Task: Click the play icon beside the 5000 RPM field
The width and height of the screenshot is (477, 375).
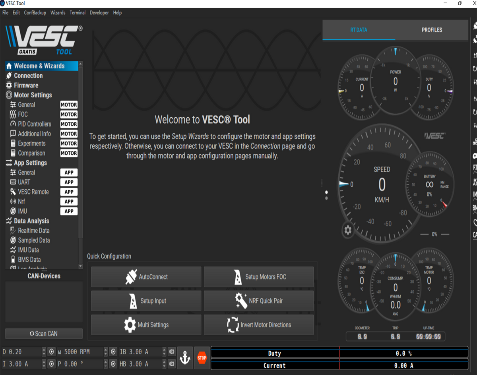Action: point(113,352)
